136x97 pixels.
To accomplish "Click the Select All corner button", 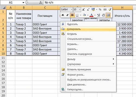I will (x=3, y=8).
